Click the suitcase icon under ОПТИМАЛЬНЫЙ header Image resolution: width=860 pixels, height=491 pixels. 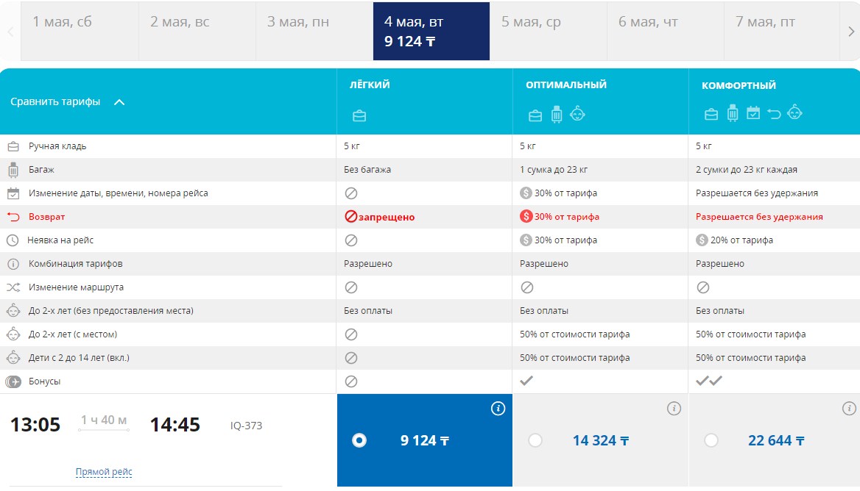(x=557, y=115)
